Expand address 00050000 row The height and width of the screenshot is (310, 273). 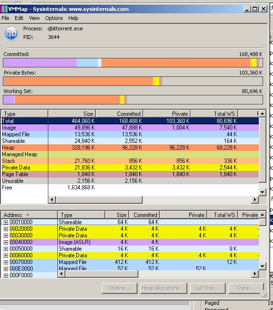pos(6,249)
